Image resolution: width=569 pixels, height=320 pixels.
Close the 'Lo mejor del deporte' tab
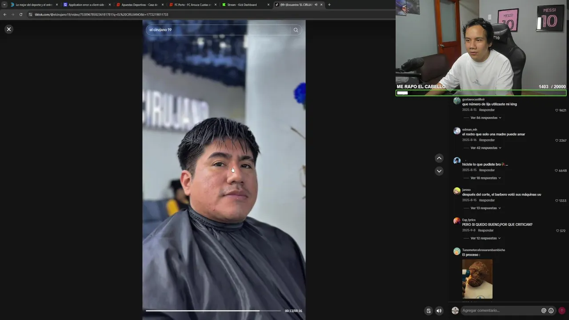click(57, 5)
